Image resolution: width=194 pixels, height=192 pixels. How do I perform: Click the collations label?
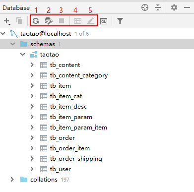44,180
